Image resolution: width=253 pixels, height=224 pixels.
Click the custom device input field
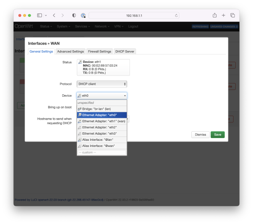point(102,152)
